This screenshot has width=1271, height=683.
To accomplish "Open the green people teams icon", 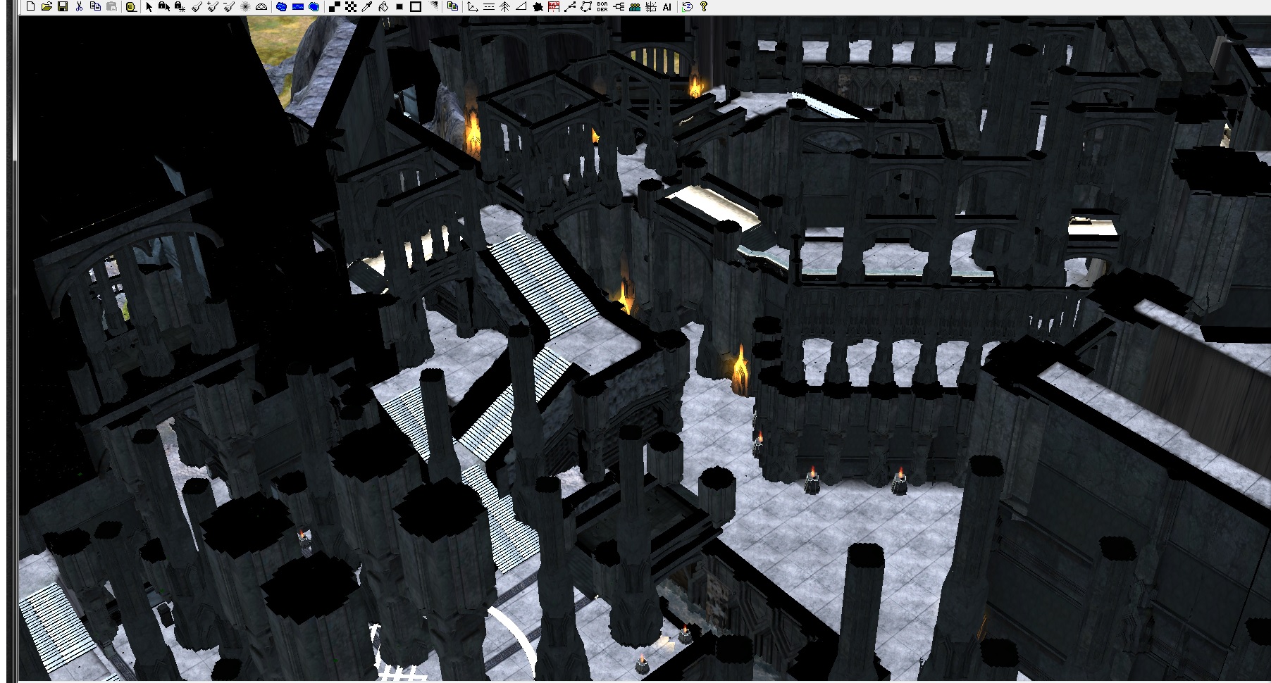I will pos(635,6).
